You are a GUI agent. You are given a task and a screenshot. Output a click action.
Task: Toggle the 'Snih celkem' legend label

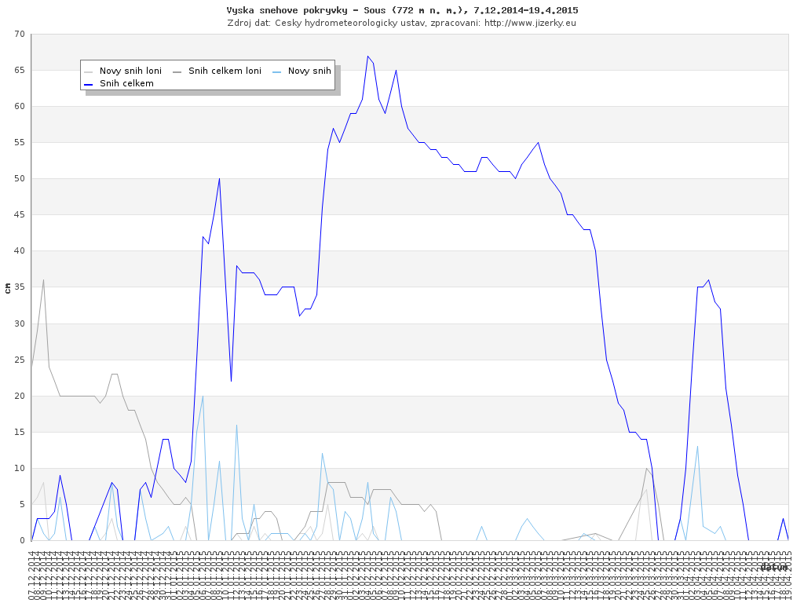coord(126,83)
